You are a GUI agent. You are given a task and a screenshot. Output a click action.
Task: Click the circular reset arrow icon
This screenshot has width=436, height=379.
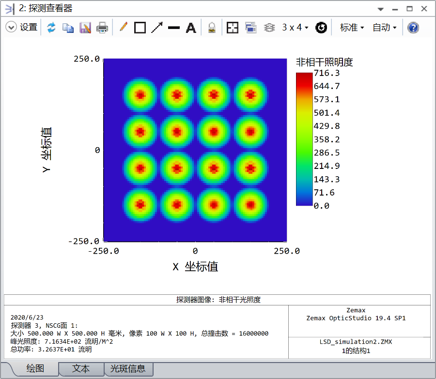point(321,28)
